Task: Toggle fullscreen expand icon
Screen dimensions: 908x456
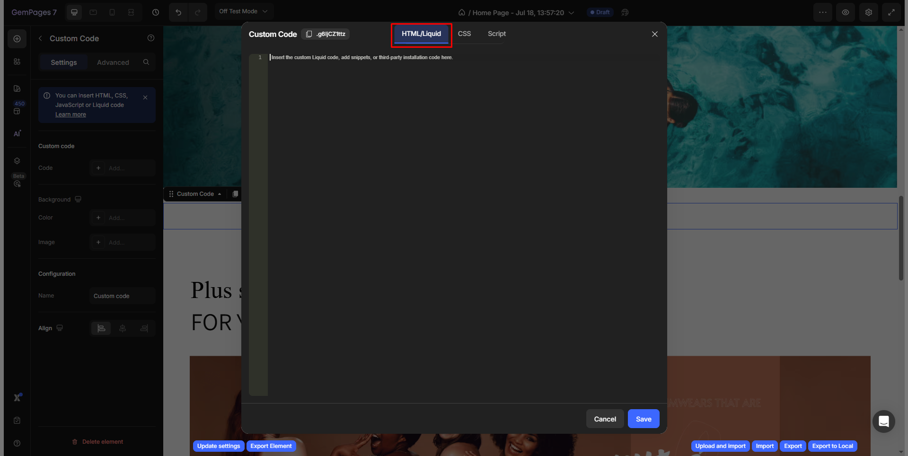Action: 891,12
